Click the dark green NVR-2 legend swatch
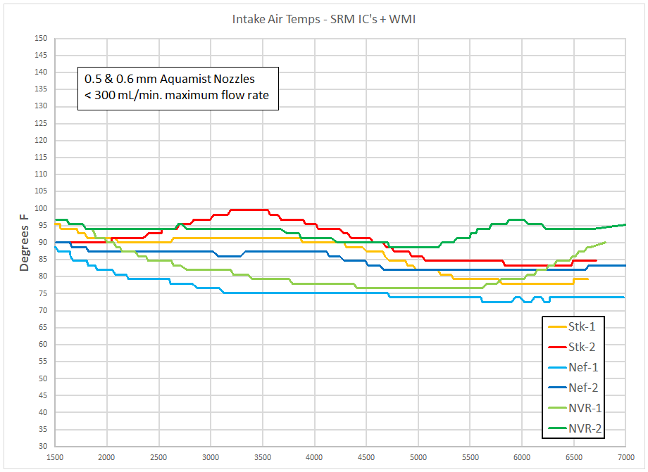This screenshot has width=648, height=472. pyautogui.click(x=557, y=428)
